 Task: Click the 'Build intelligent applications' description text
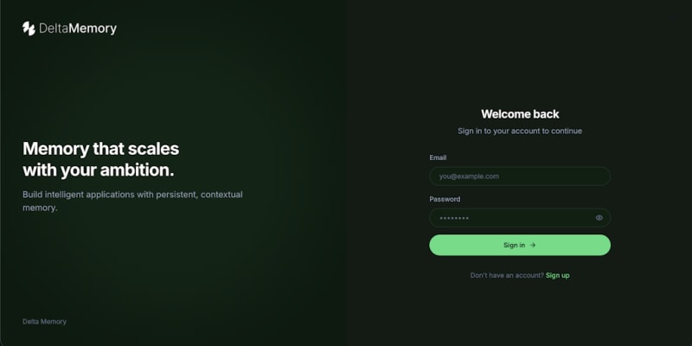132,201
